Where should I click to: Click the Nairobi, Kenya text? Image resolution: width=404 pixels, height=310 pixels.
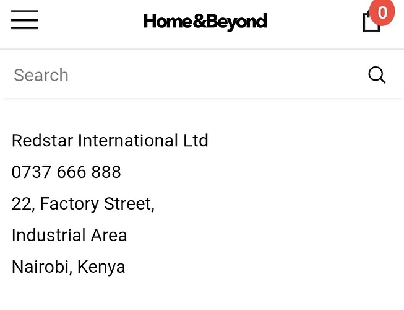click(x=68, y=267)
